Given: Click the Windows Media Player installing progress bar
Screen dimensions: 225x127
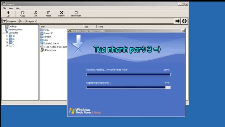Looking at the screenshot, I should [x=128, y=74].
